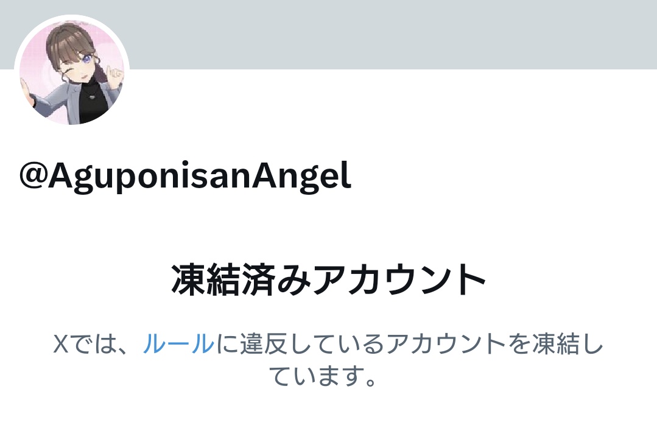The height and width of the screenshot is (428, 657).
Task: Click the avatar character's raised hand
Action: (x=113, y=74)
